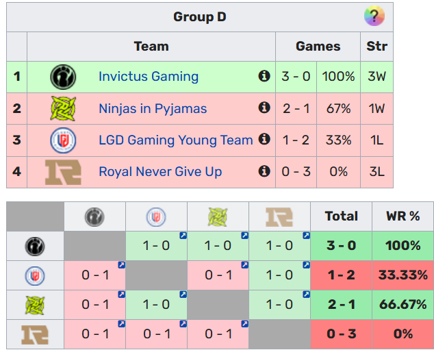Open info icon next to Royal Never Give Up
The height and width of the screenshot is (350, 434).
264,171
